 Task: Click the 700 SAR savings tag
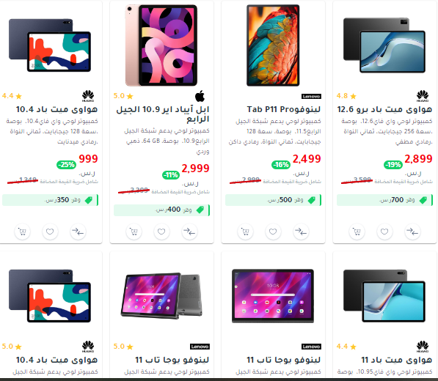(384, 200)
